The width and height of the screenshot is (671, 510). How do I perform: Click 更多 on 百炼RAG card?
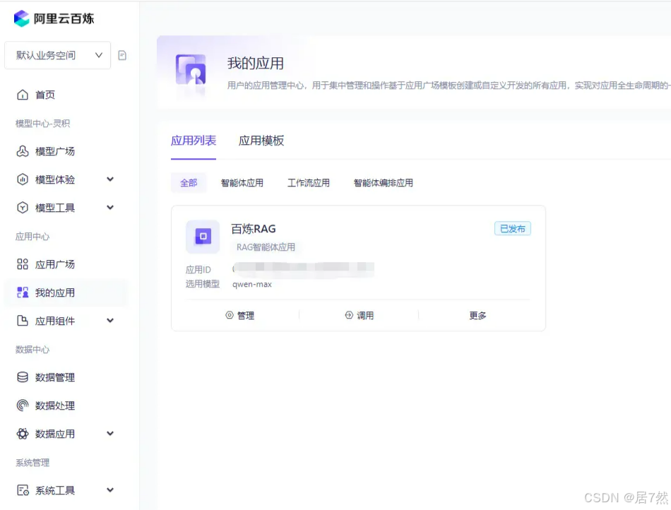coord(477,315)
